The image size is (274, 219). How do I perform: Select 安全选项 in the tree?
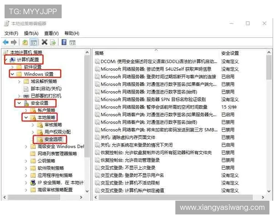pos(53,139)
